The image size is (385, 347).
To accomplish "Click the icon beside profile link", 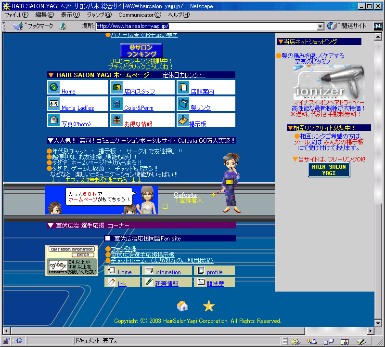I will pyautogui.click(x=201, y=270).
